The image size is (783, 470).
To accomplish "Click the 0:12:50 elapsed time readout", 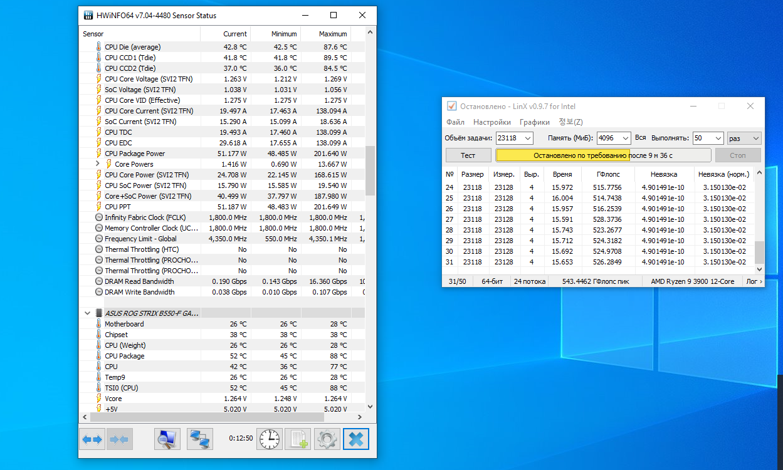I will pos(241,438).
